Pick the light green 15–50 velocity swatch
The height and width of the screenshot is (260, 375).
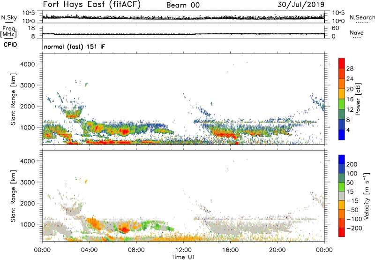tap(342, 187)
